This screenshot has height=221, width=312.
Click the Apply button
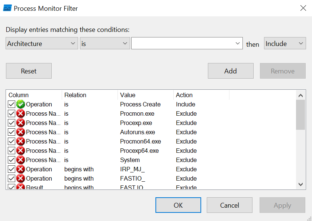pyautogui.click(x=282, y=205)
